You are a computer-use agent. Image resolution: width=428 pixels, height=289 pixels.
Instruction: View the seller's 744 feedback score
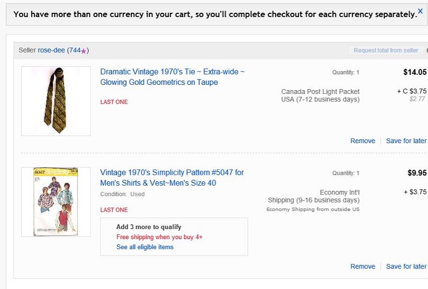pyautogui.click(x=75, y=50)
